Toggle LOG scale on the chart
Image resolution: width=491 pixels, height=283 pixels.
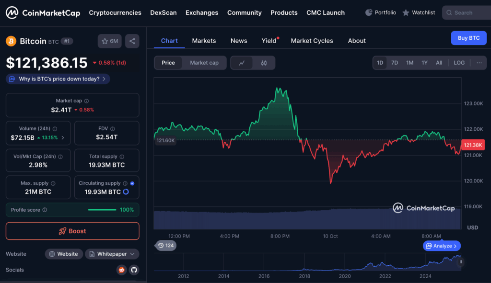coord(459,63)
